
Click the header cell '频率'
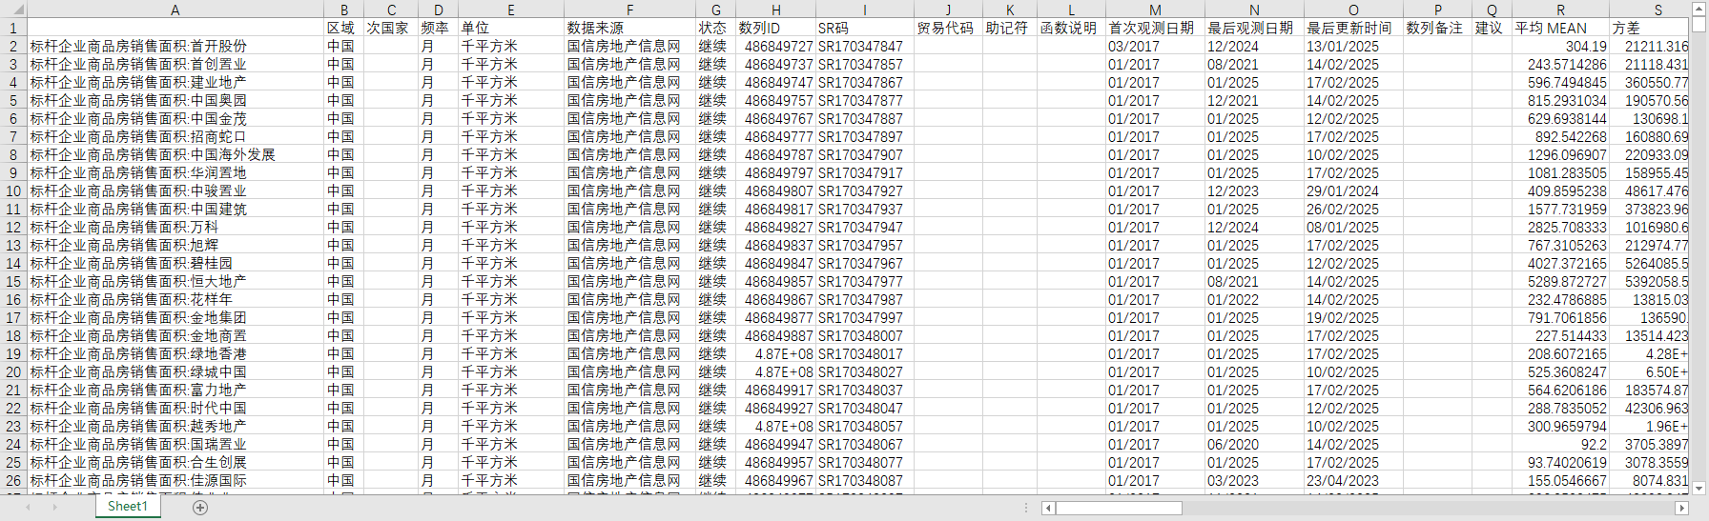tap(438, 28)
